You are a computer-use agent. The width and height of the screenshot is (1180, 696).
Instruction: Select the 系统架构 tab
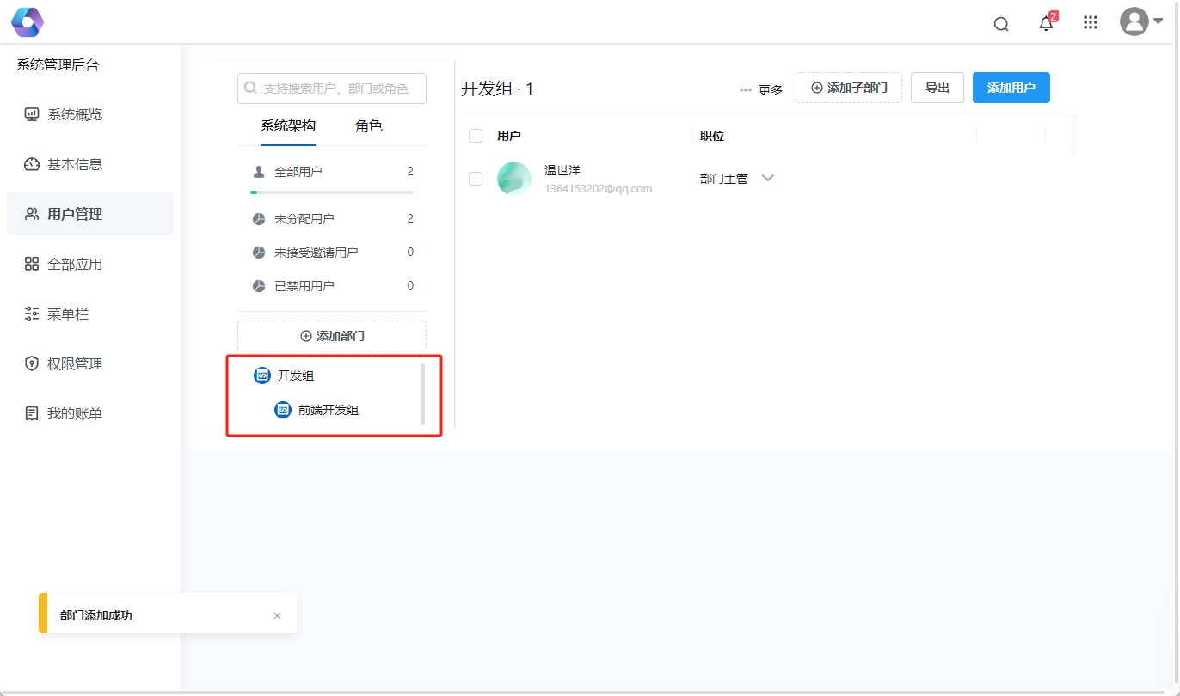click(x=286, y=125)
